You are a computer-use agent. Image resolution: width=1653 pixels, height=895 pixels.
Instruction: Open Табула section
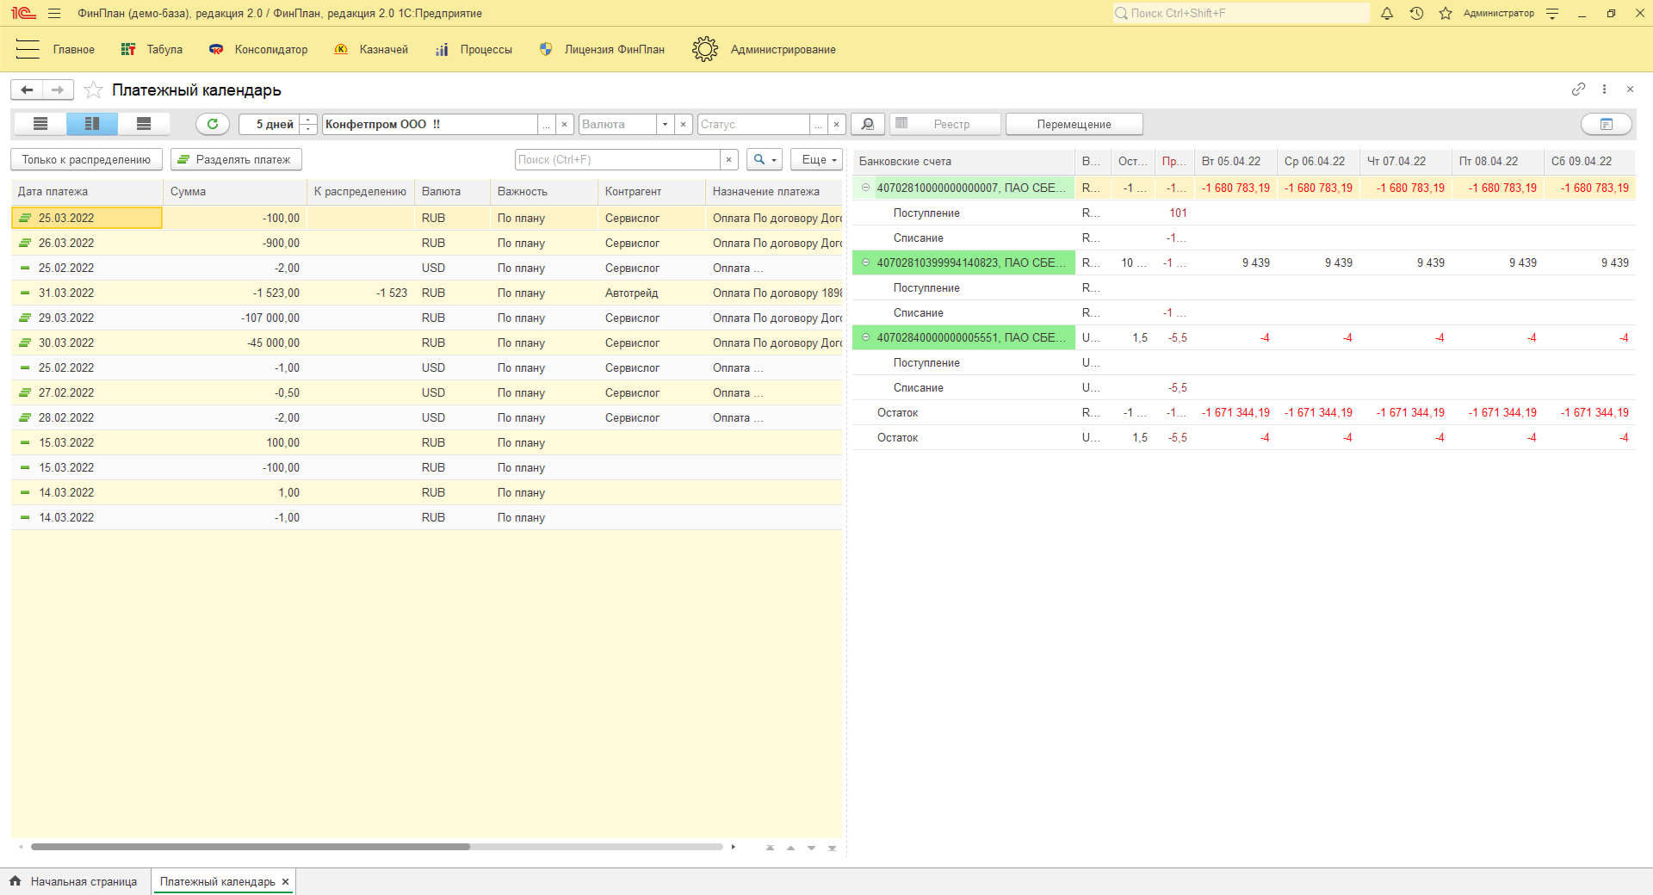click(x=152, y=49)
